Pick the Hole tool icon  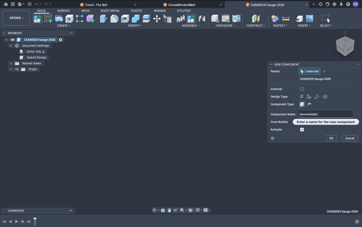point(69,18)
